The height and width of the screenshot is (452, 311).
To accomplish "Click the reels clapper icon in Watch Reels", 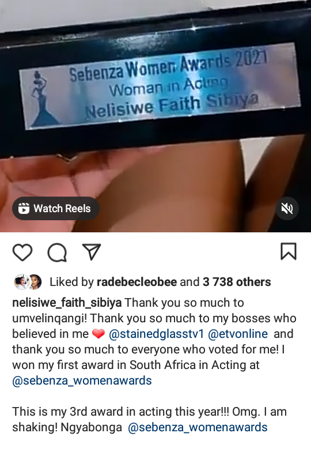I will 24,208.
